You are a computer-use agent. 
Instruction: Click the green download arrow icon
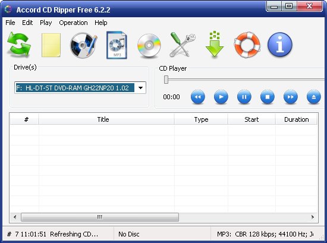pos(215,44)
